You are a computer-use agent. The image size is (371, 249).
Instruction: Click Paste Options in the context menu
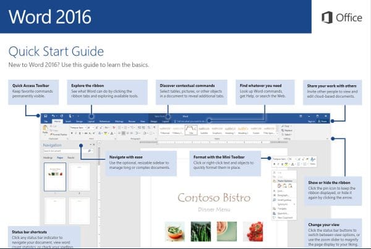tap(284, 181)
